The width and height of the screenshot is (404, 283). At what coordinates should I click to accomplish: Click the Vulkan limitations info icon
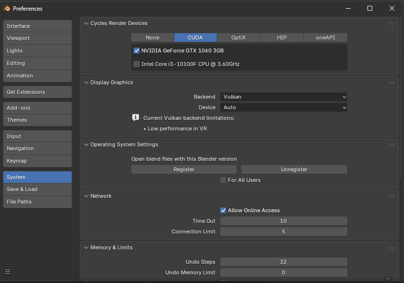pos(136,118)
